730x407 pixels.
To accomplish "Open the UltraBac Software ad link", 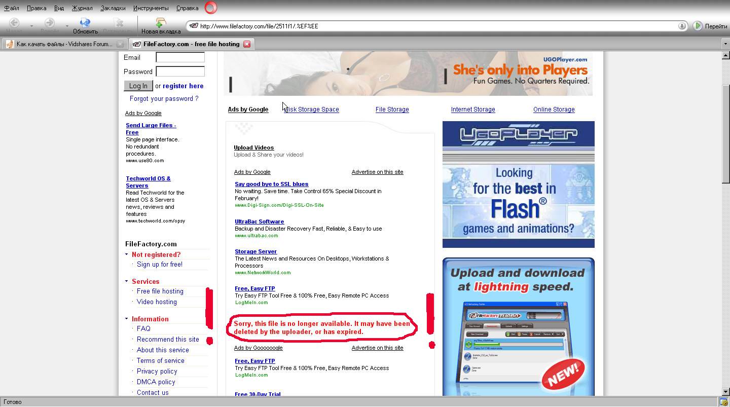I will tap(259, 222).
